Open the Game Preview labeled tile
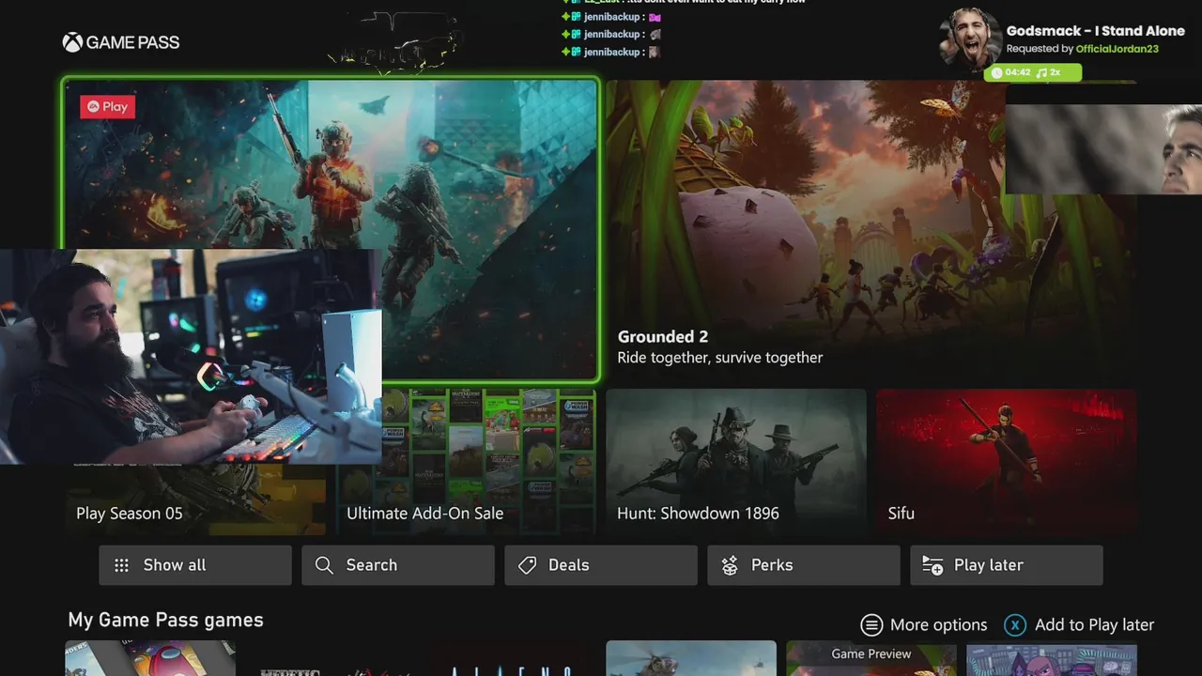 871,658
